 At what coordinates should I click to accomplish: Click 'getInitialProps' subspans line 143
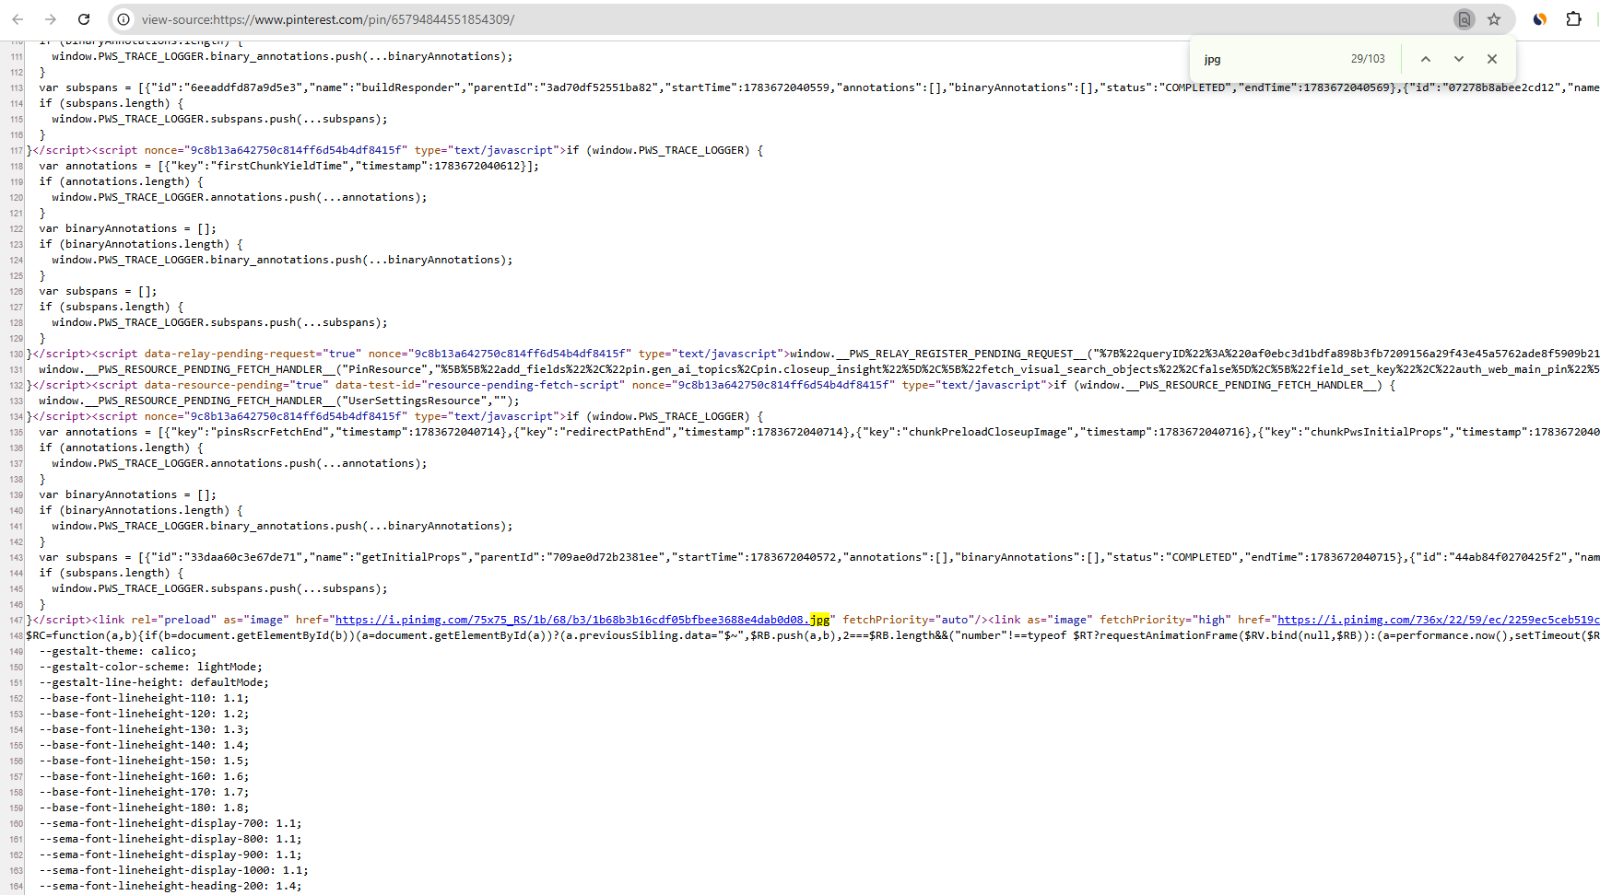point(819,557)
